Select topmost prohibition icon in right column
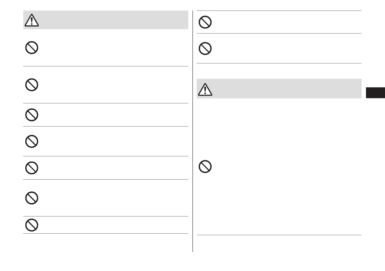385x271 pixels. [x=205, y=22]
